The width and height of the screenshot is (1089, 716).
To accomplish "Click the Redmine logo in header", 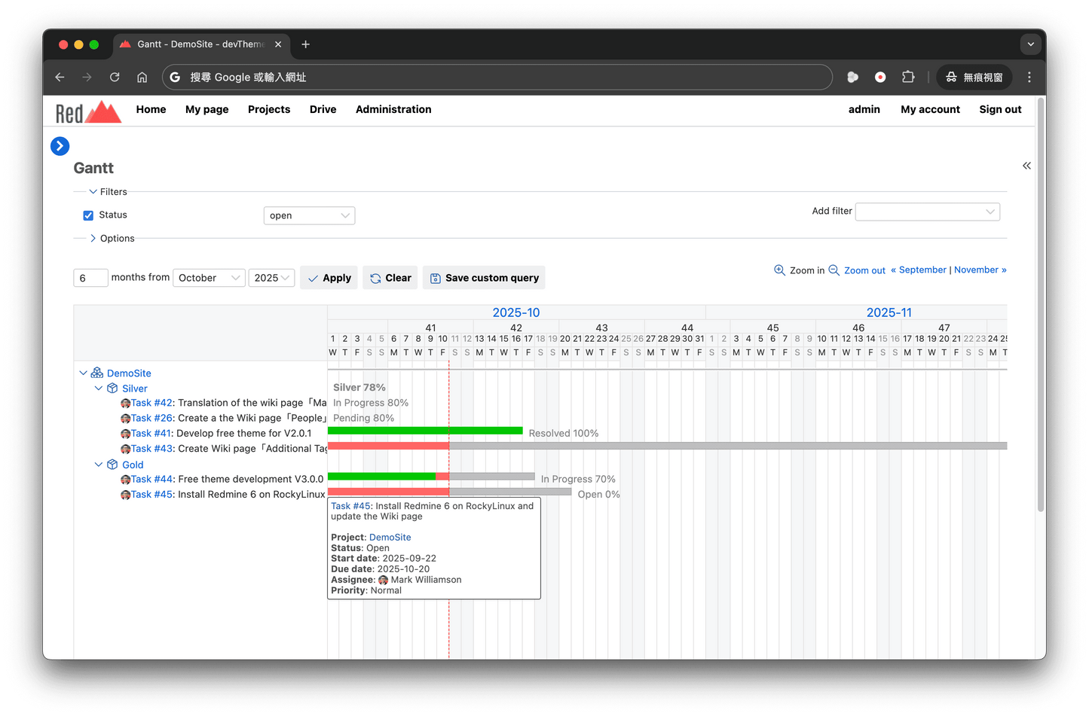I will pos(88,111).
